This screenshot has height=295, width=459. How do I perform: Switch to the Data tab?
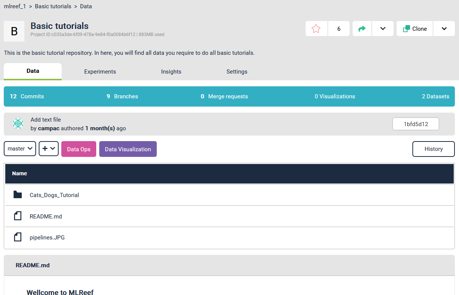coord(33,71)
